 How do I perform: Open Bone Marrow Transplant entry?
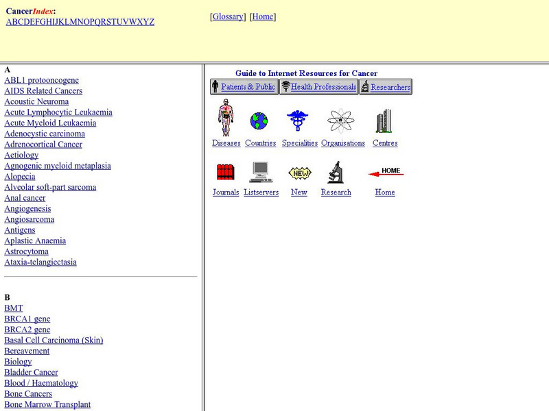tap(47, 405)
